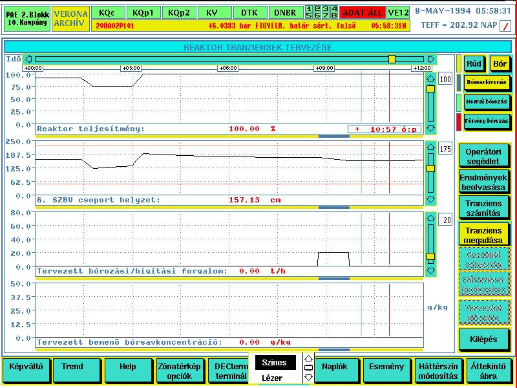Click the up arrow on the Reaktor teljesítmény slider

click(430, 78)
